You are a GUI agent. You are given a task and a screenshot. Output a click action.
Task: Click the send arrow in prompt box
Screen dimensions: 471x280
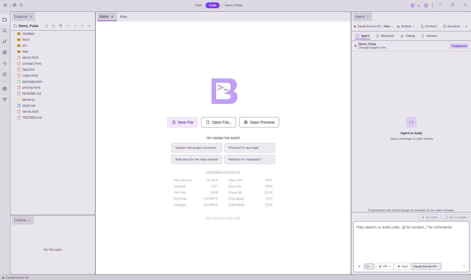[x=464, y=266]
